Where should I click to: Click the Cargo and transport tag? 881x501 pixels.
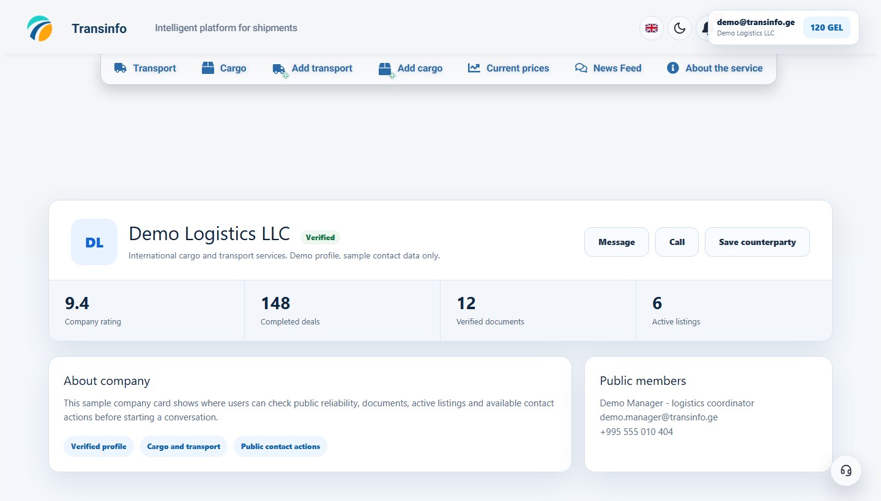pyautogui.click(x=184, y=447)
